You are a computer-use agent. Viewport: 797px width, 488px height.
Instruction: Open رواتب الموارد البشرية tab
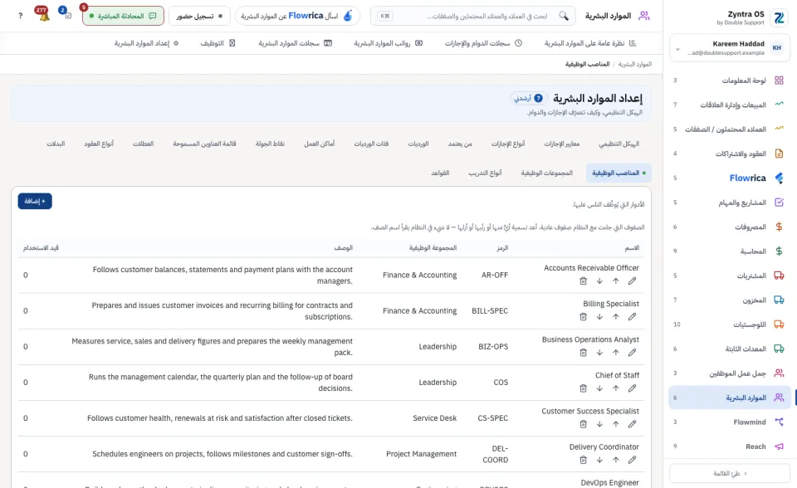[x=389, y=43]
